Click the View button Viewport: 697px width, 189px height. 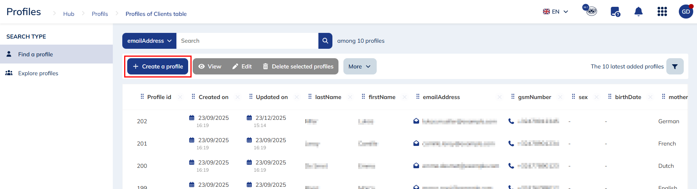tap(210, 67)
